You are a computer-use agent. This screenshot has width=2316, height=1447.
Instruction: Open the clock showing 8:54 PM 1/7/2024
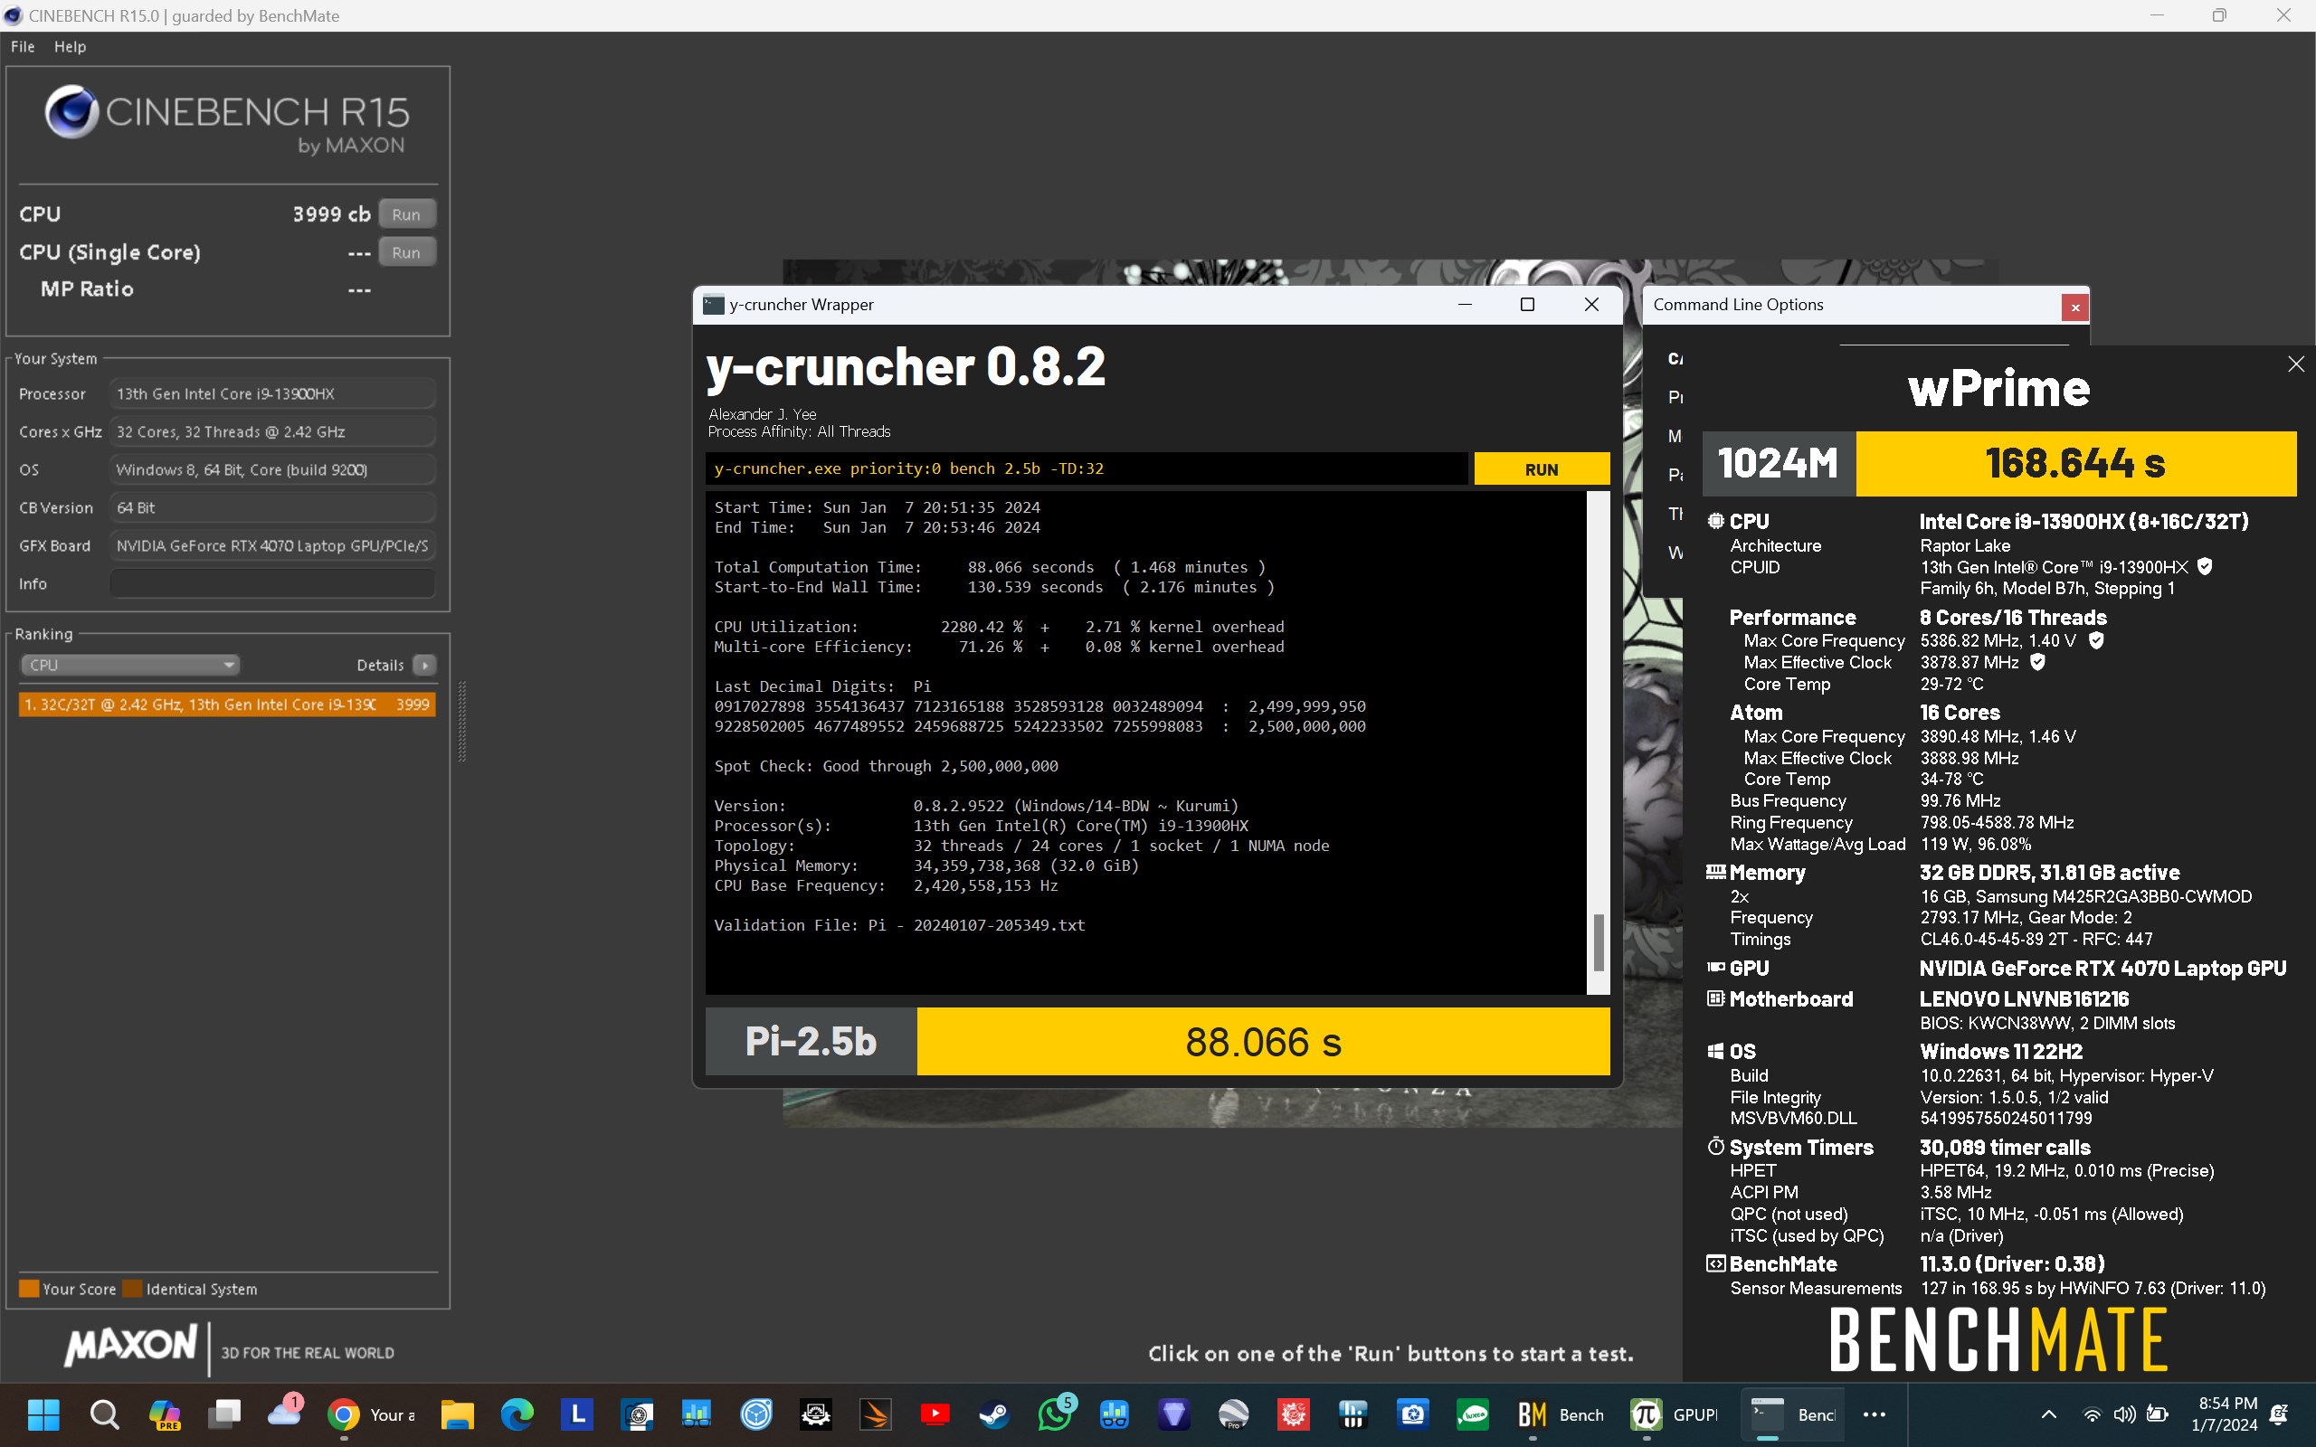[x=2224, y=1414]
